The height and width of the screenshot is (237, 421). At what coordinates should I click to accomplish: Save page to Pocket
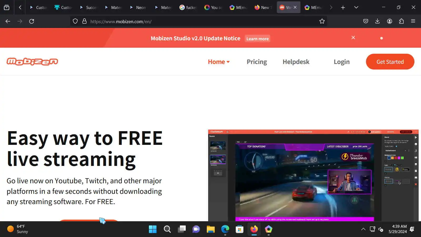coord(366,21)
